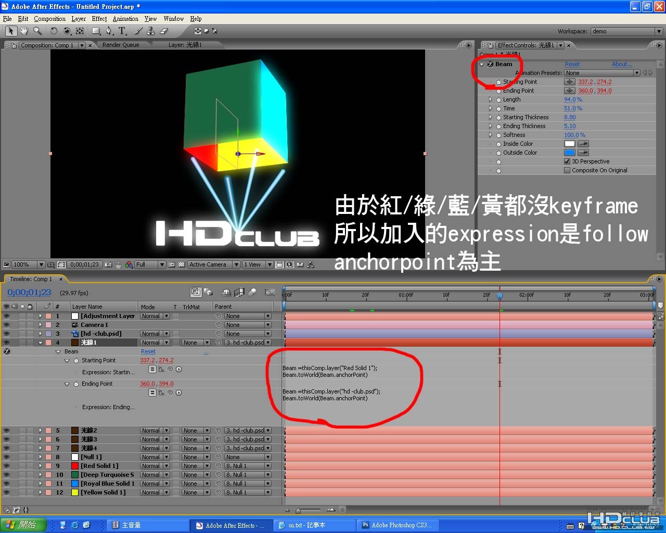Hide the Camera 1 layer
Viewport: 666px width, 533px height.
pos(7,325)
